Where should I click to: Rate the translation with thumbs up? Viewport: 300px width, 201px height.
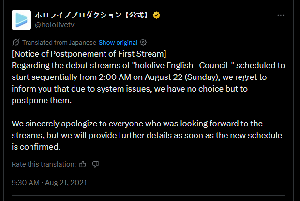pyautogui.click(x=83, y=164)
